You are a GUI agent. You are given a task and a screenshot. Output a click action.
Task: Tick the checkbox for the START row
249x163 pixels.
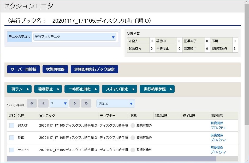point(12,126)
